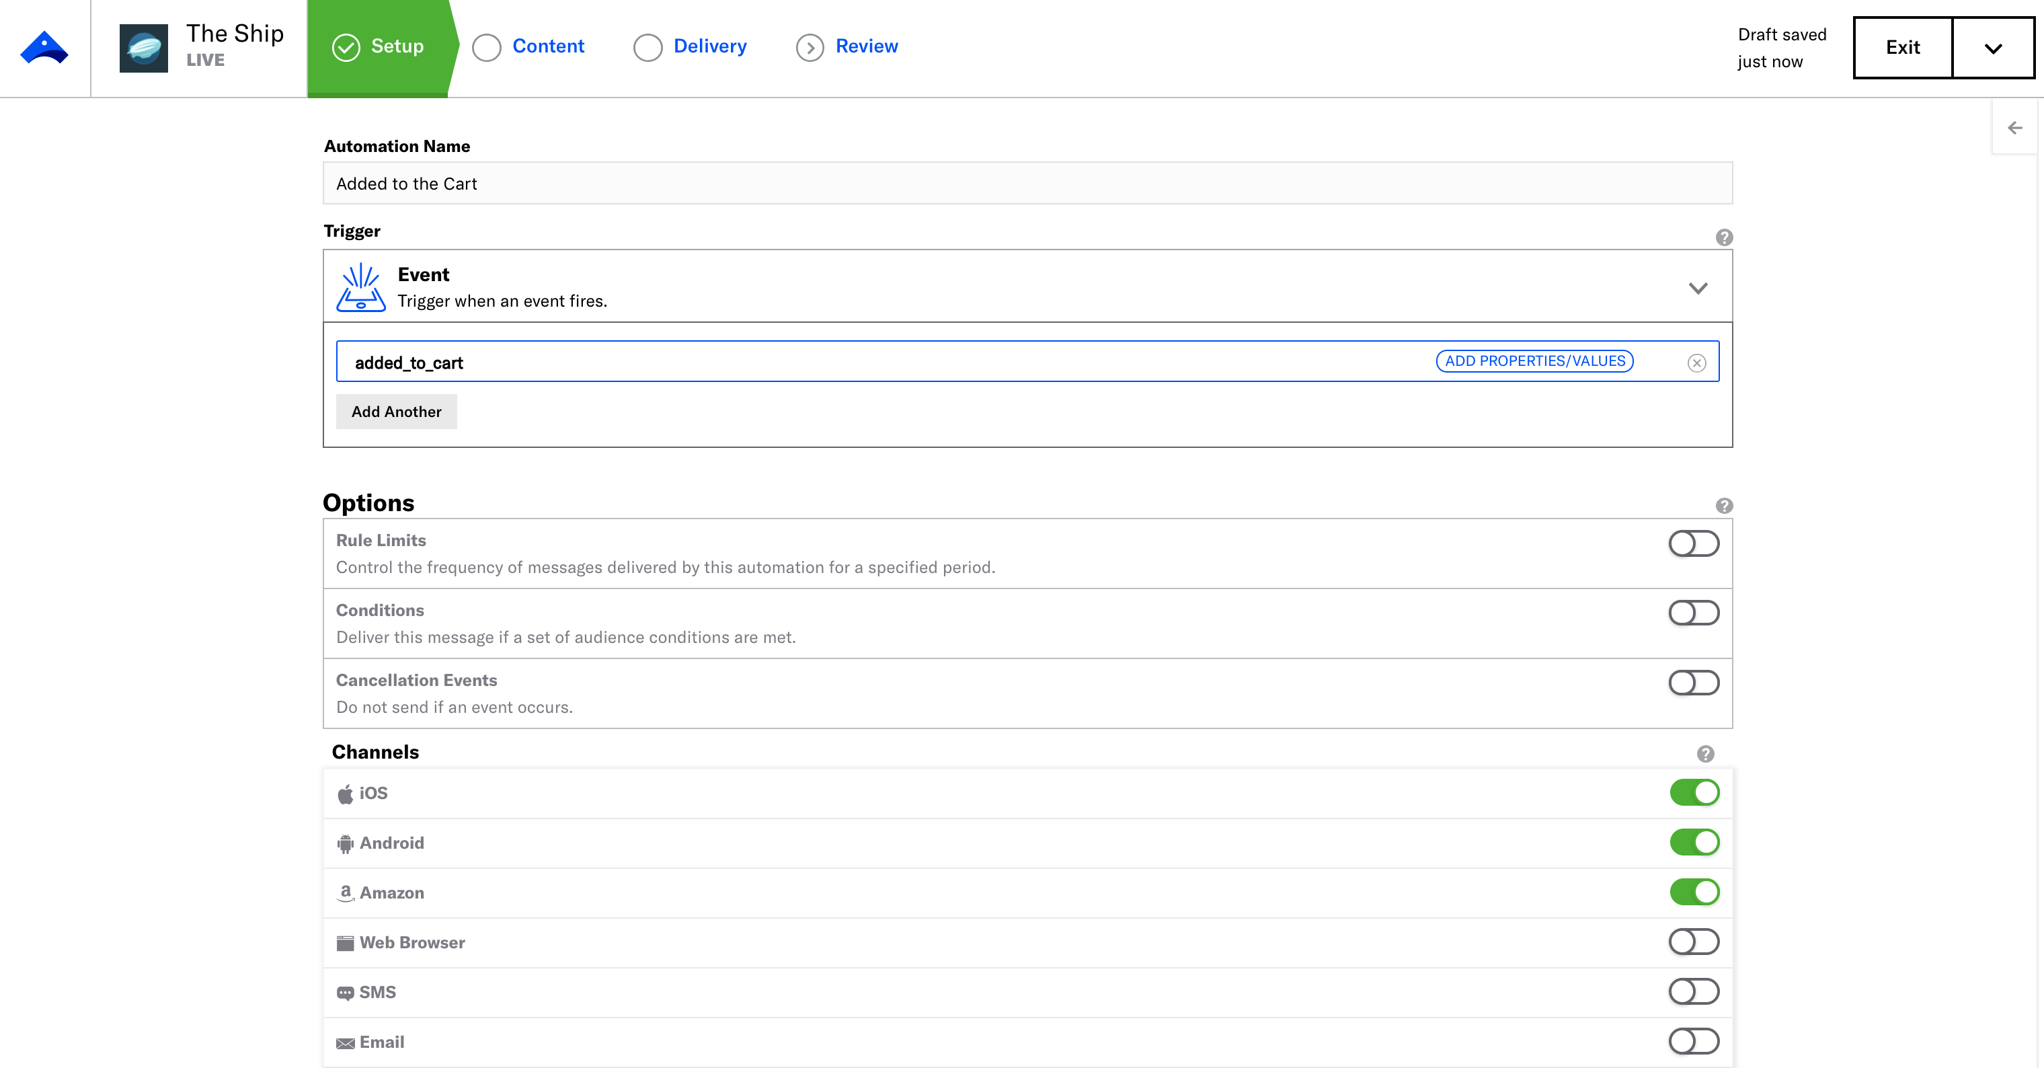Click the Event trigger icon
This screenshot has height=1068, width=2044.
pos(361,287)
